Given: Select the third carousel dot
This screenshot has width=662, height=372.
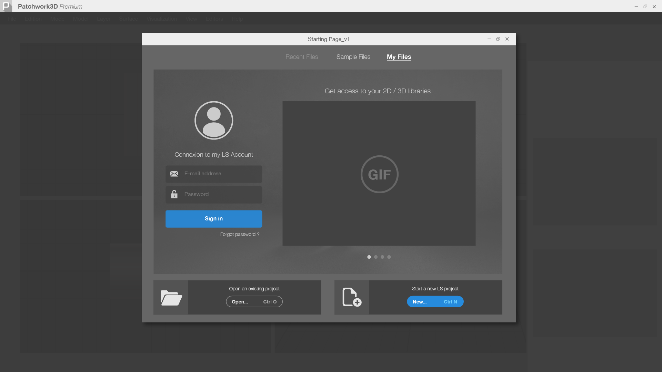Looking at the screenshot, I should [x=382, y=257].
